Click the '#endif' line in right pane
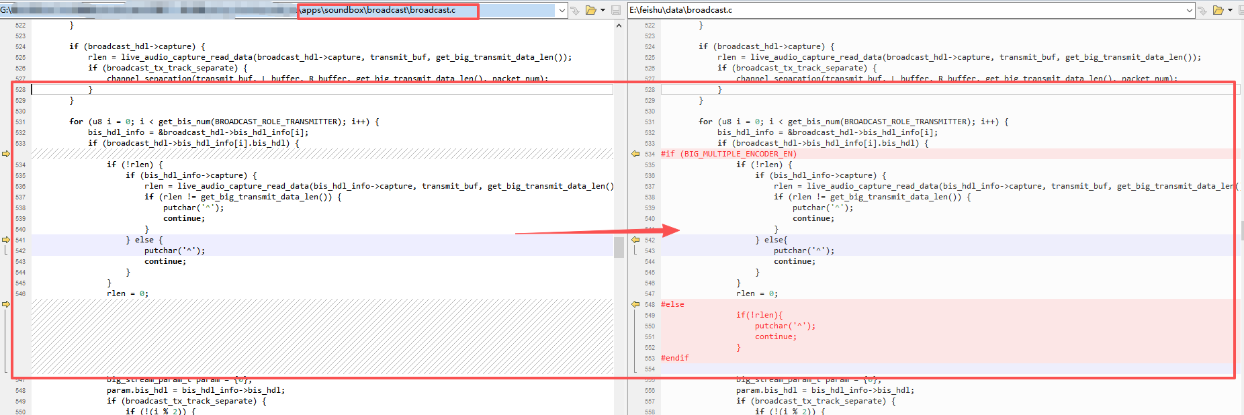 675,358
